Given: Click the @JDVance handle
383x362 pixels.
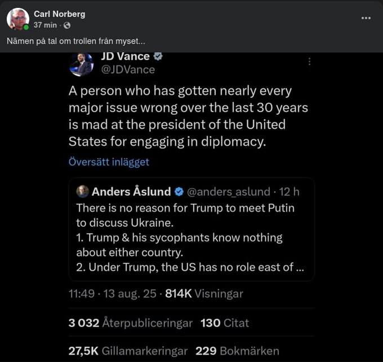Looking at the screenshot, I should 127,70.
